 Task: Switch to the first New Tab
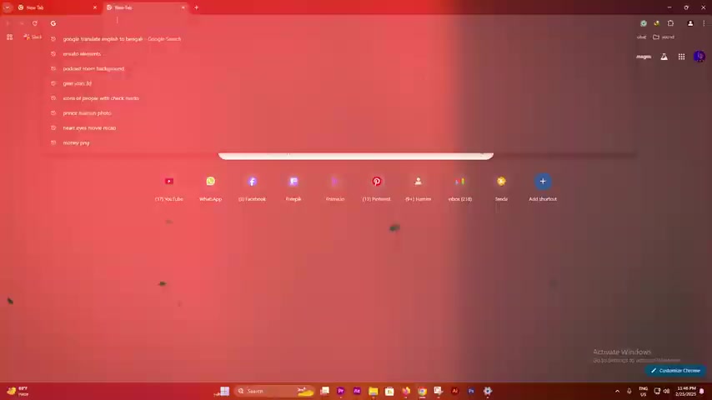point(57,7)
